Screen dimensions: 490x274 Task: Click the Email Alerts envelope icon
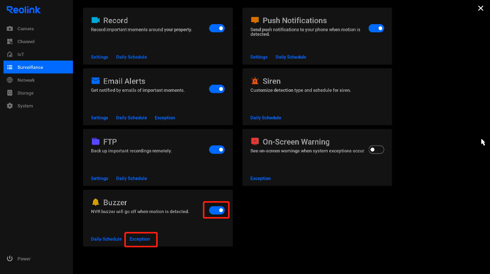point(96,81)
